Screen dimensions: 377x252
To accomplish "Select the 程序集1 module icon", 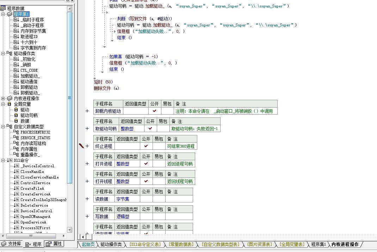I will 10,14.
